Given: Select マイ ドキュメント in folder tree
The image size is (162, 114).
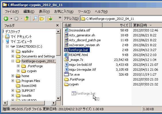Looking at the screenshot, I should coord(21,36).
